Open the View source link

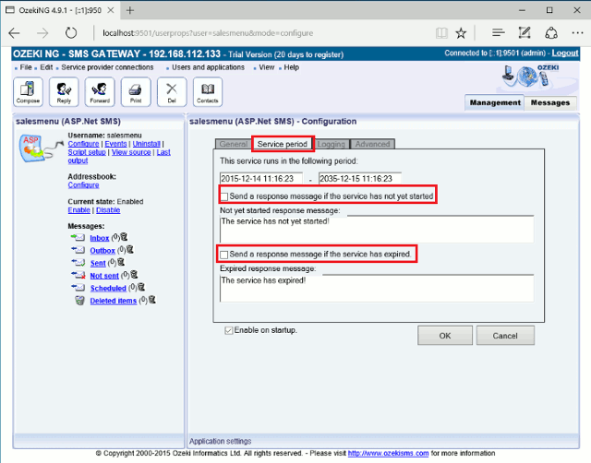pos(131,152)
